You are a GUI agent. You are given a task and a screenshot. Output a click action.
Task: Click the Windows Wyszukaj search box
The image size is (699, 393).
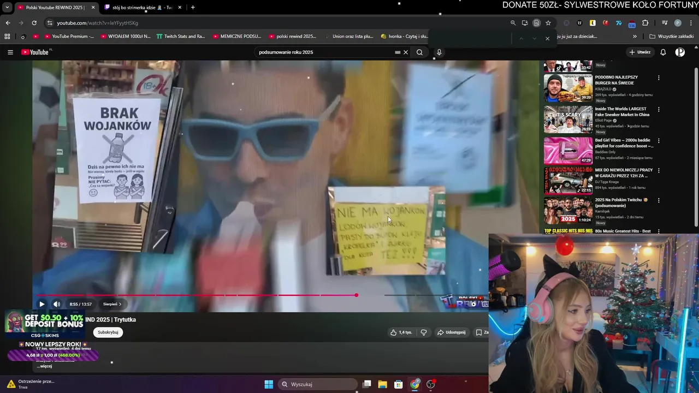coord(318,384)
